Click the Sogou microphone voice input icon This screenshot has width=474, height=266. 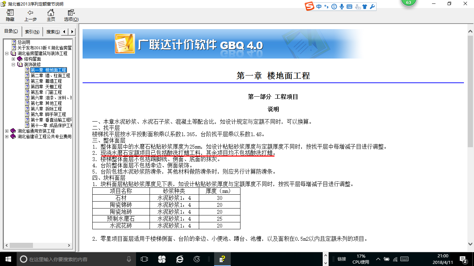[x=341, y=7]
